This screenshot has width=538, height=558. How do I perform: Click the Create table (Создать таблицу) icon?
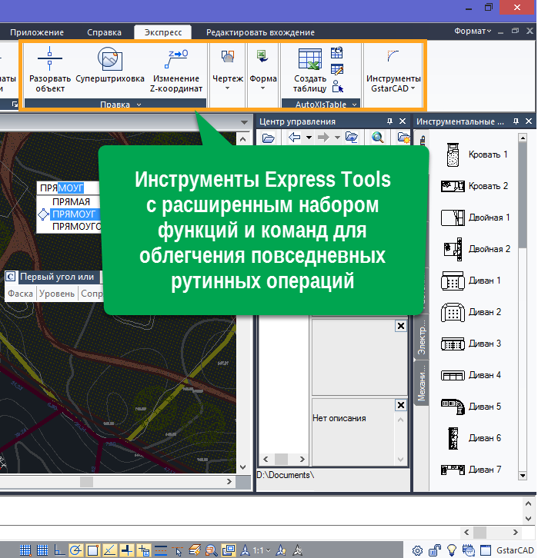pos(310,59)
